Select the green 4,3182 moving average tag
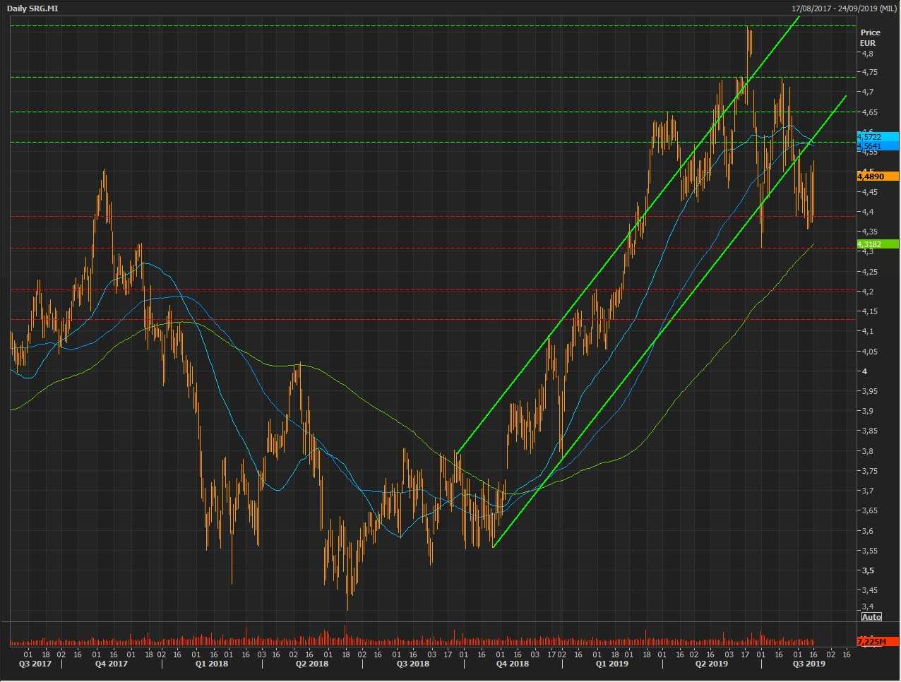Viewport: 901px width, 682px height. 878,244
